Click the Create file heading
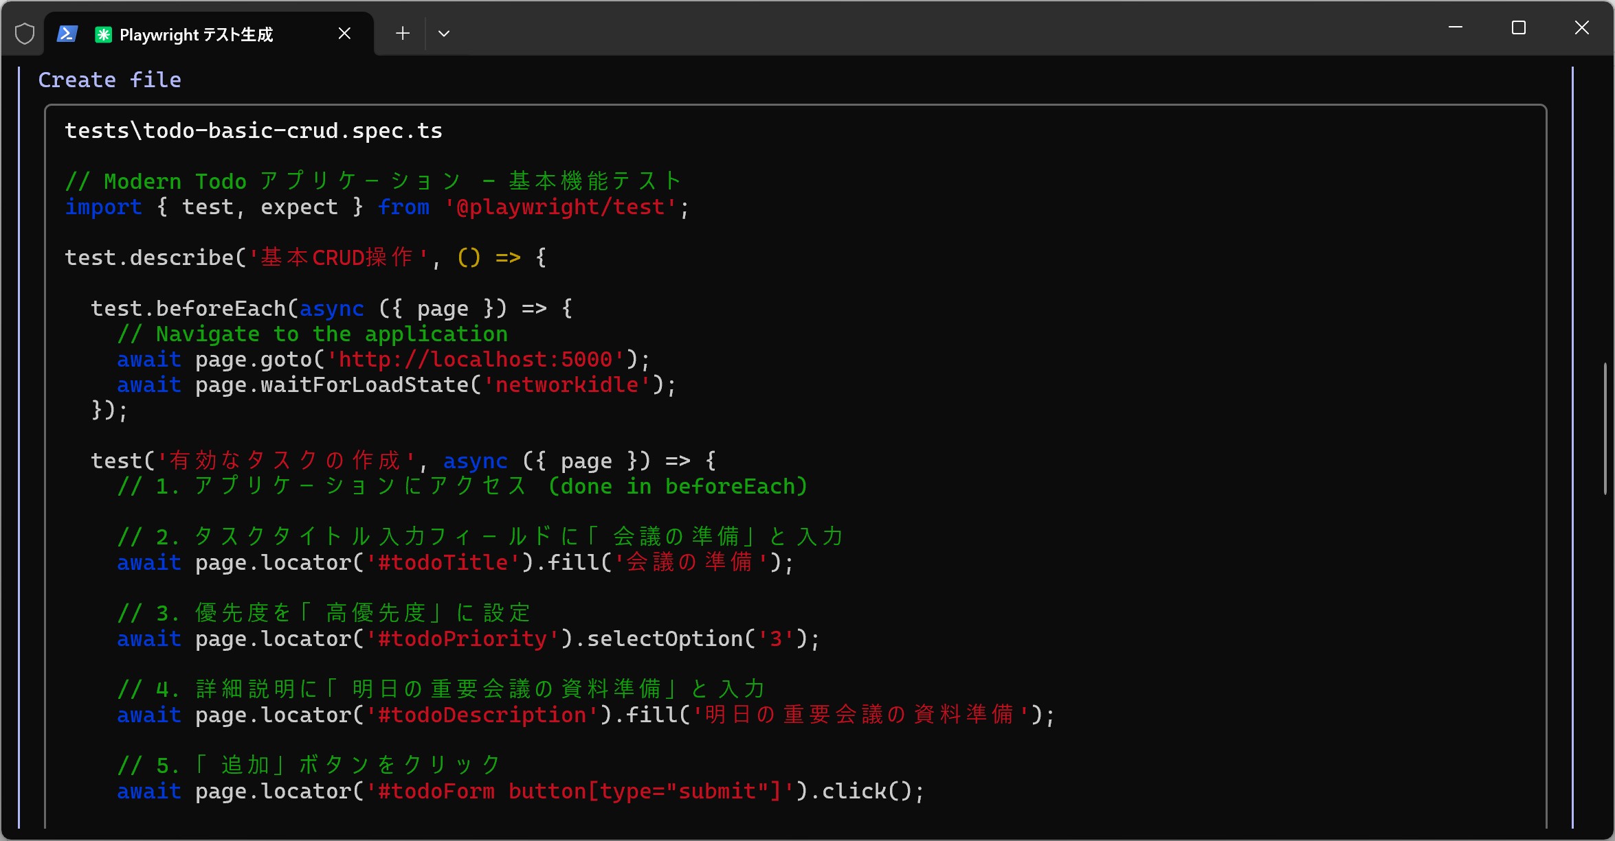Image resolution: width=1615 pixels, height=841 pixels. pos(110,80)
